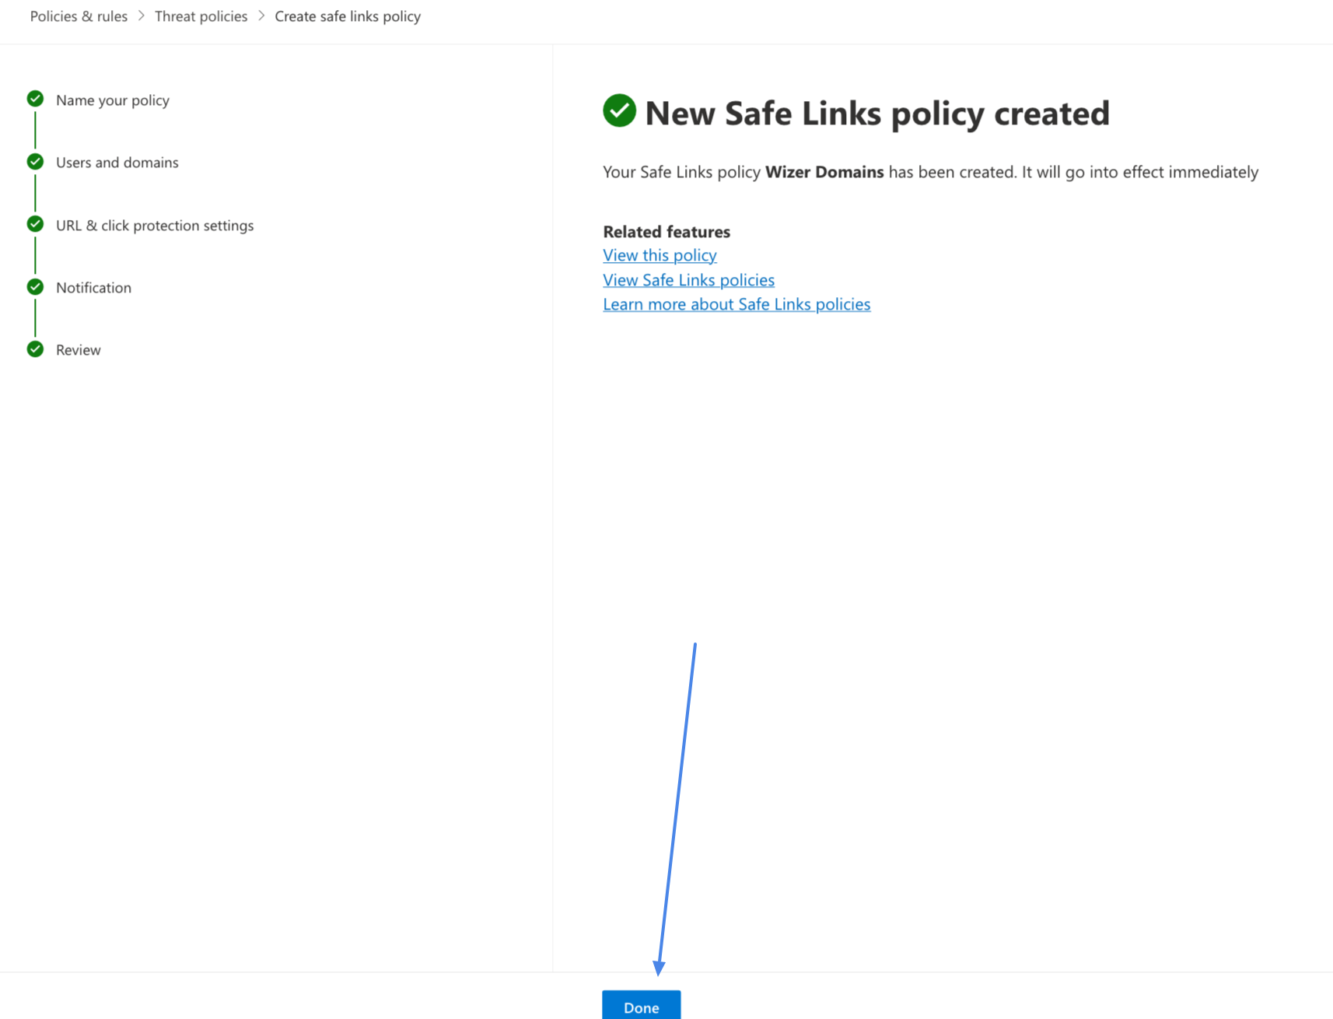The width and height of the screenshot is (1333, 1019).
Task: Click the Create safe links policy breadcrumb text
Action: (347, 16)
